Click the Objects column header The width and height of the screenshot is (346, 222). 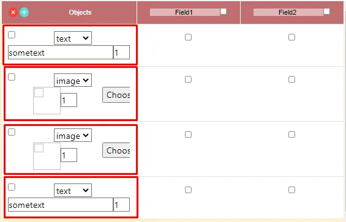(x=80, y=12)
